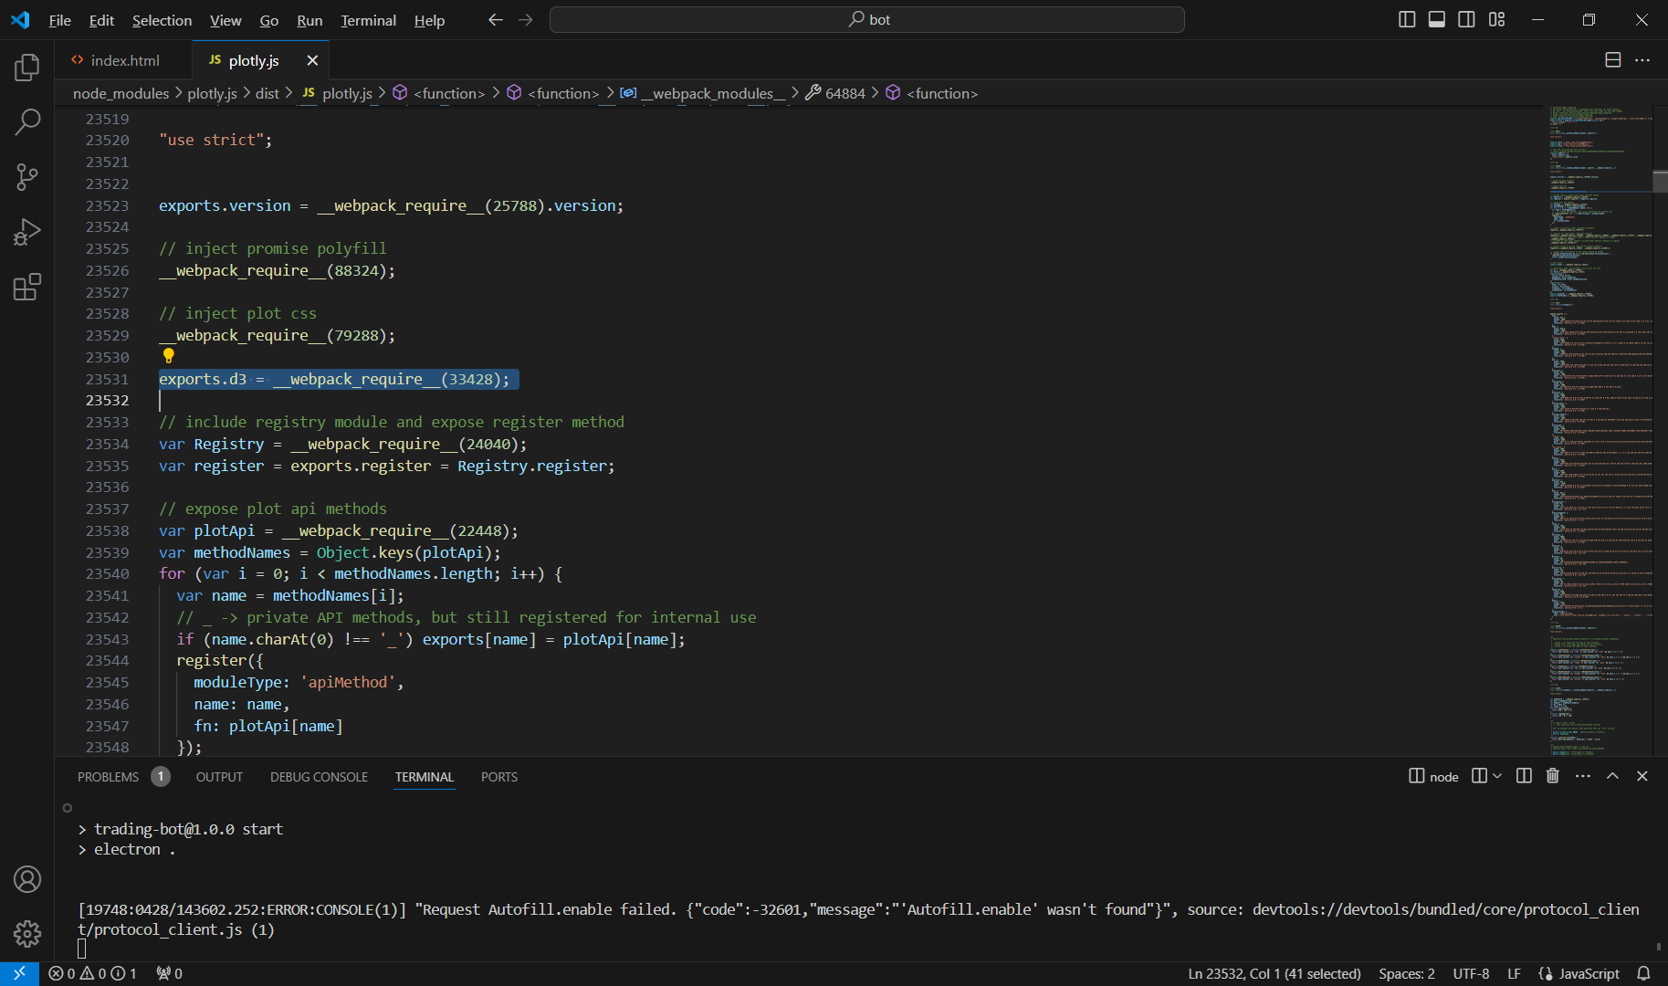Click the lightbulb code action icon
Viewport: 1668px width, 986px height.
[x=168, y=356]
